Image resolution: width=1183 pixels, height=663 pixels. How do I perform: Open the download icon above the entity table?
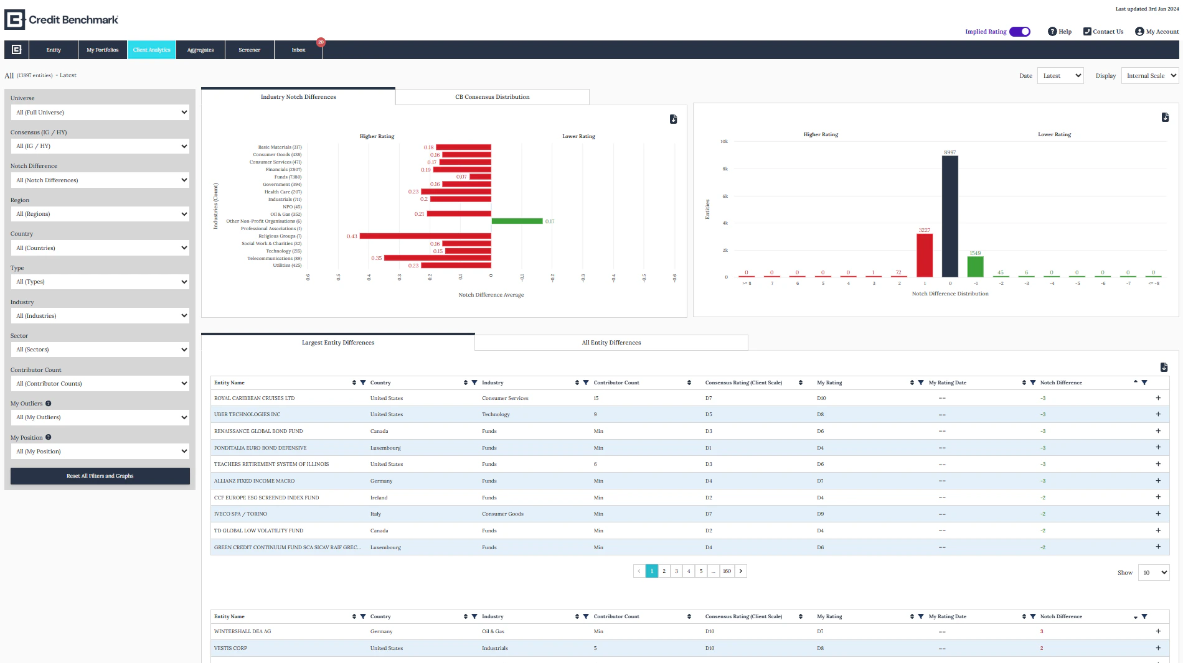[x=1164, y=368]
